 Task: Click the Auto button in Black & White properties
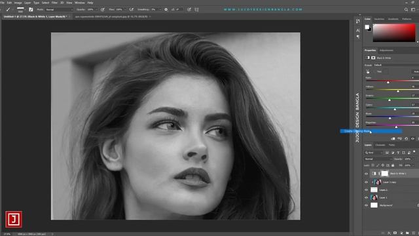[415, 71]
